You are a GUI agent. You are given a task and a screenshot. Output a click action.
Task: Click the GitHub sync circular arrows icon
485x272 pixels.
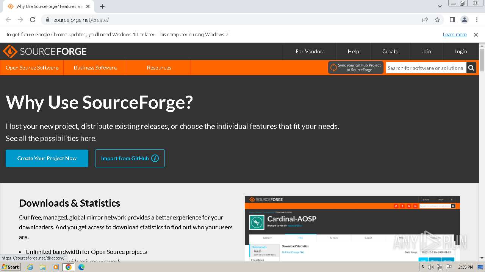333,68
